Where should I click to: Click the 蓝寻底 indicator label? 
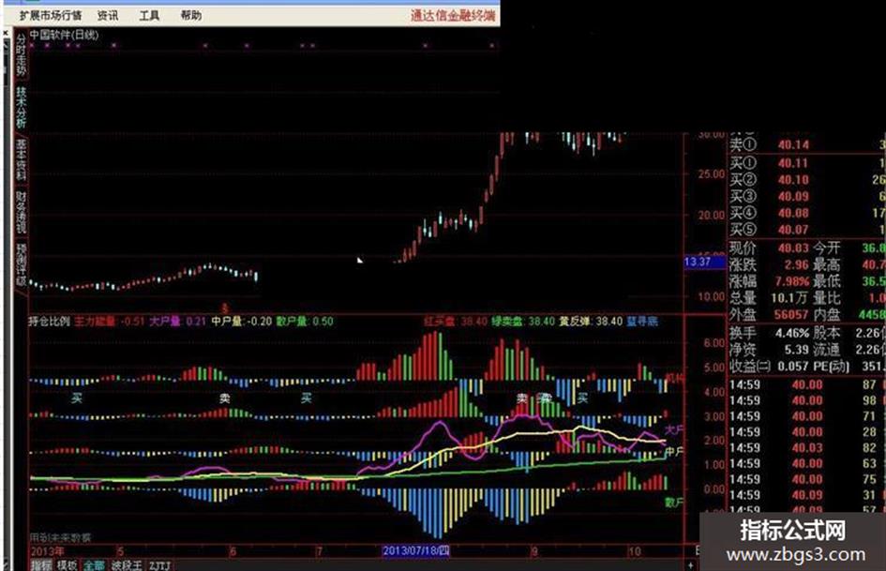click(x=642, y=322)
